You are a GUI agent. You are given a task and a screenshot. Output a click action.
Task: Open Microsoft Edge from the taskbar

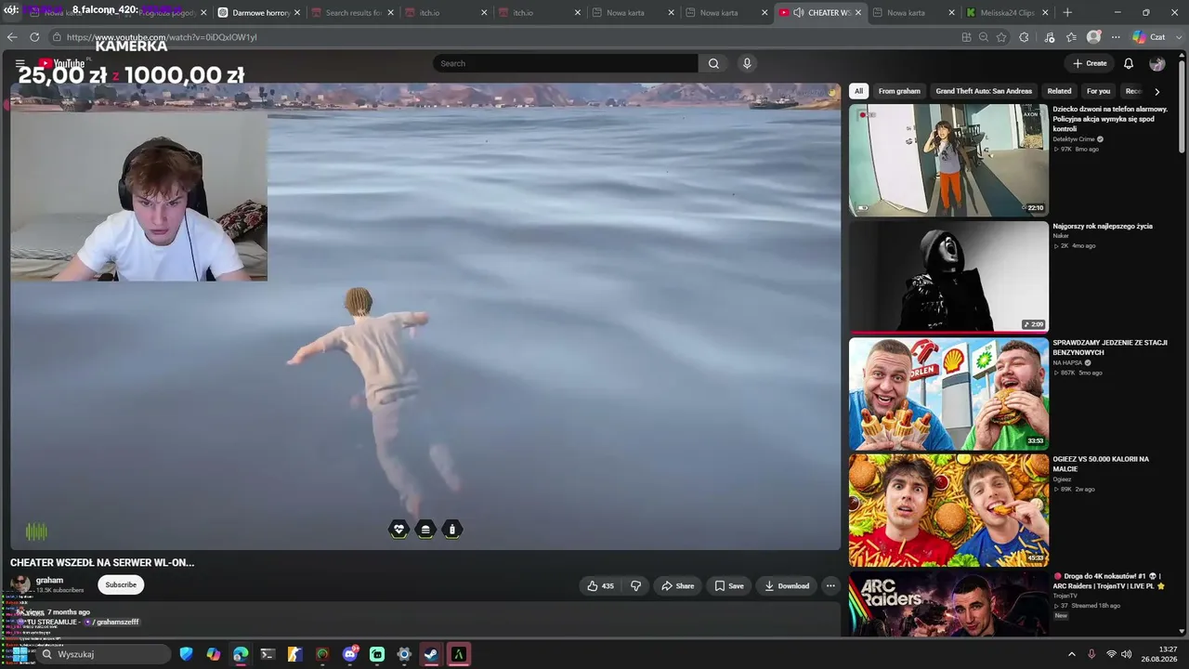coord(241,654)
